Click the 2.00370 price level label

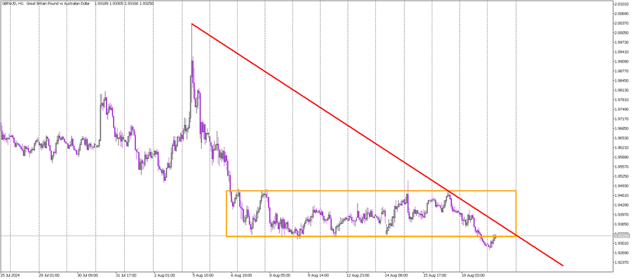[x=623, y=23]
